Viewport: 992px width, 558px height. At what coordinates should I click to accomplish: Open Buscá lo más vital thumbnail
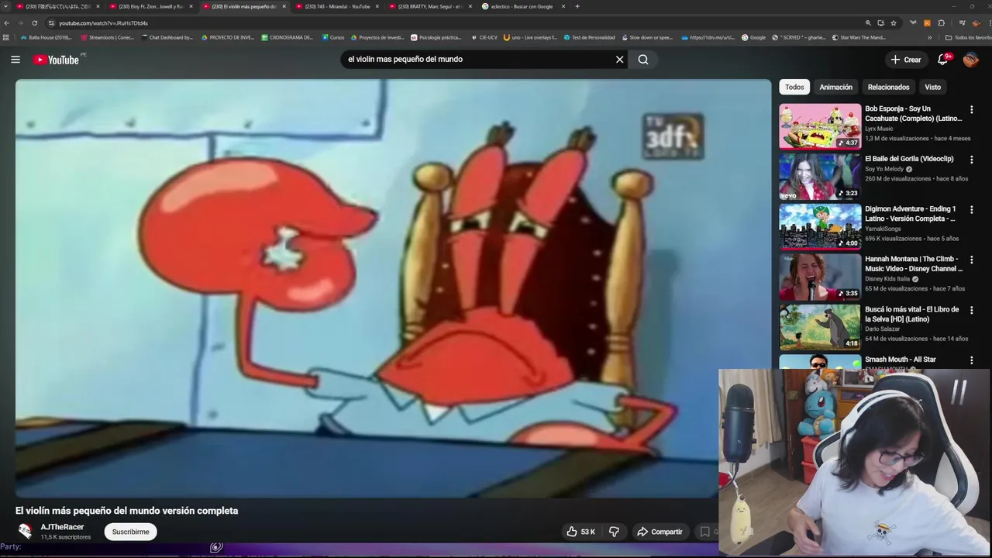(x=820, y=327)
